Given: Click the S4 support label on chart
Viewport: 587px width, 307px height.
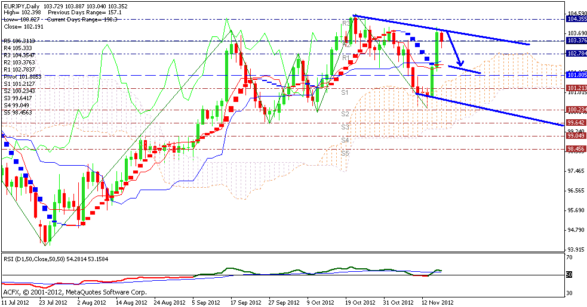Looking at the screenshot, I should coord(345,140).
